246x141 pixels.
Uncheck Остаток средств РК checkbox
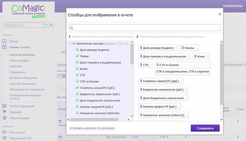click(77, 107)
